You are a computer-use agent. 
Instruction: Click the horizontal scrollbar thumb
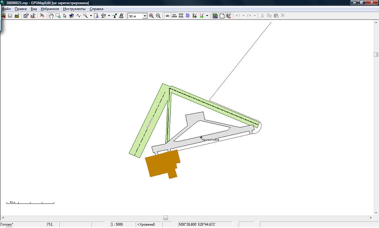click(166, 218)
